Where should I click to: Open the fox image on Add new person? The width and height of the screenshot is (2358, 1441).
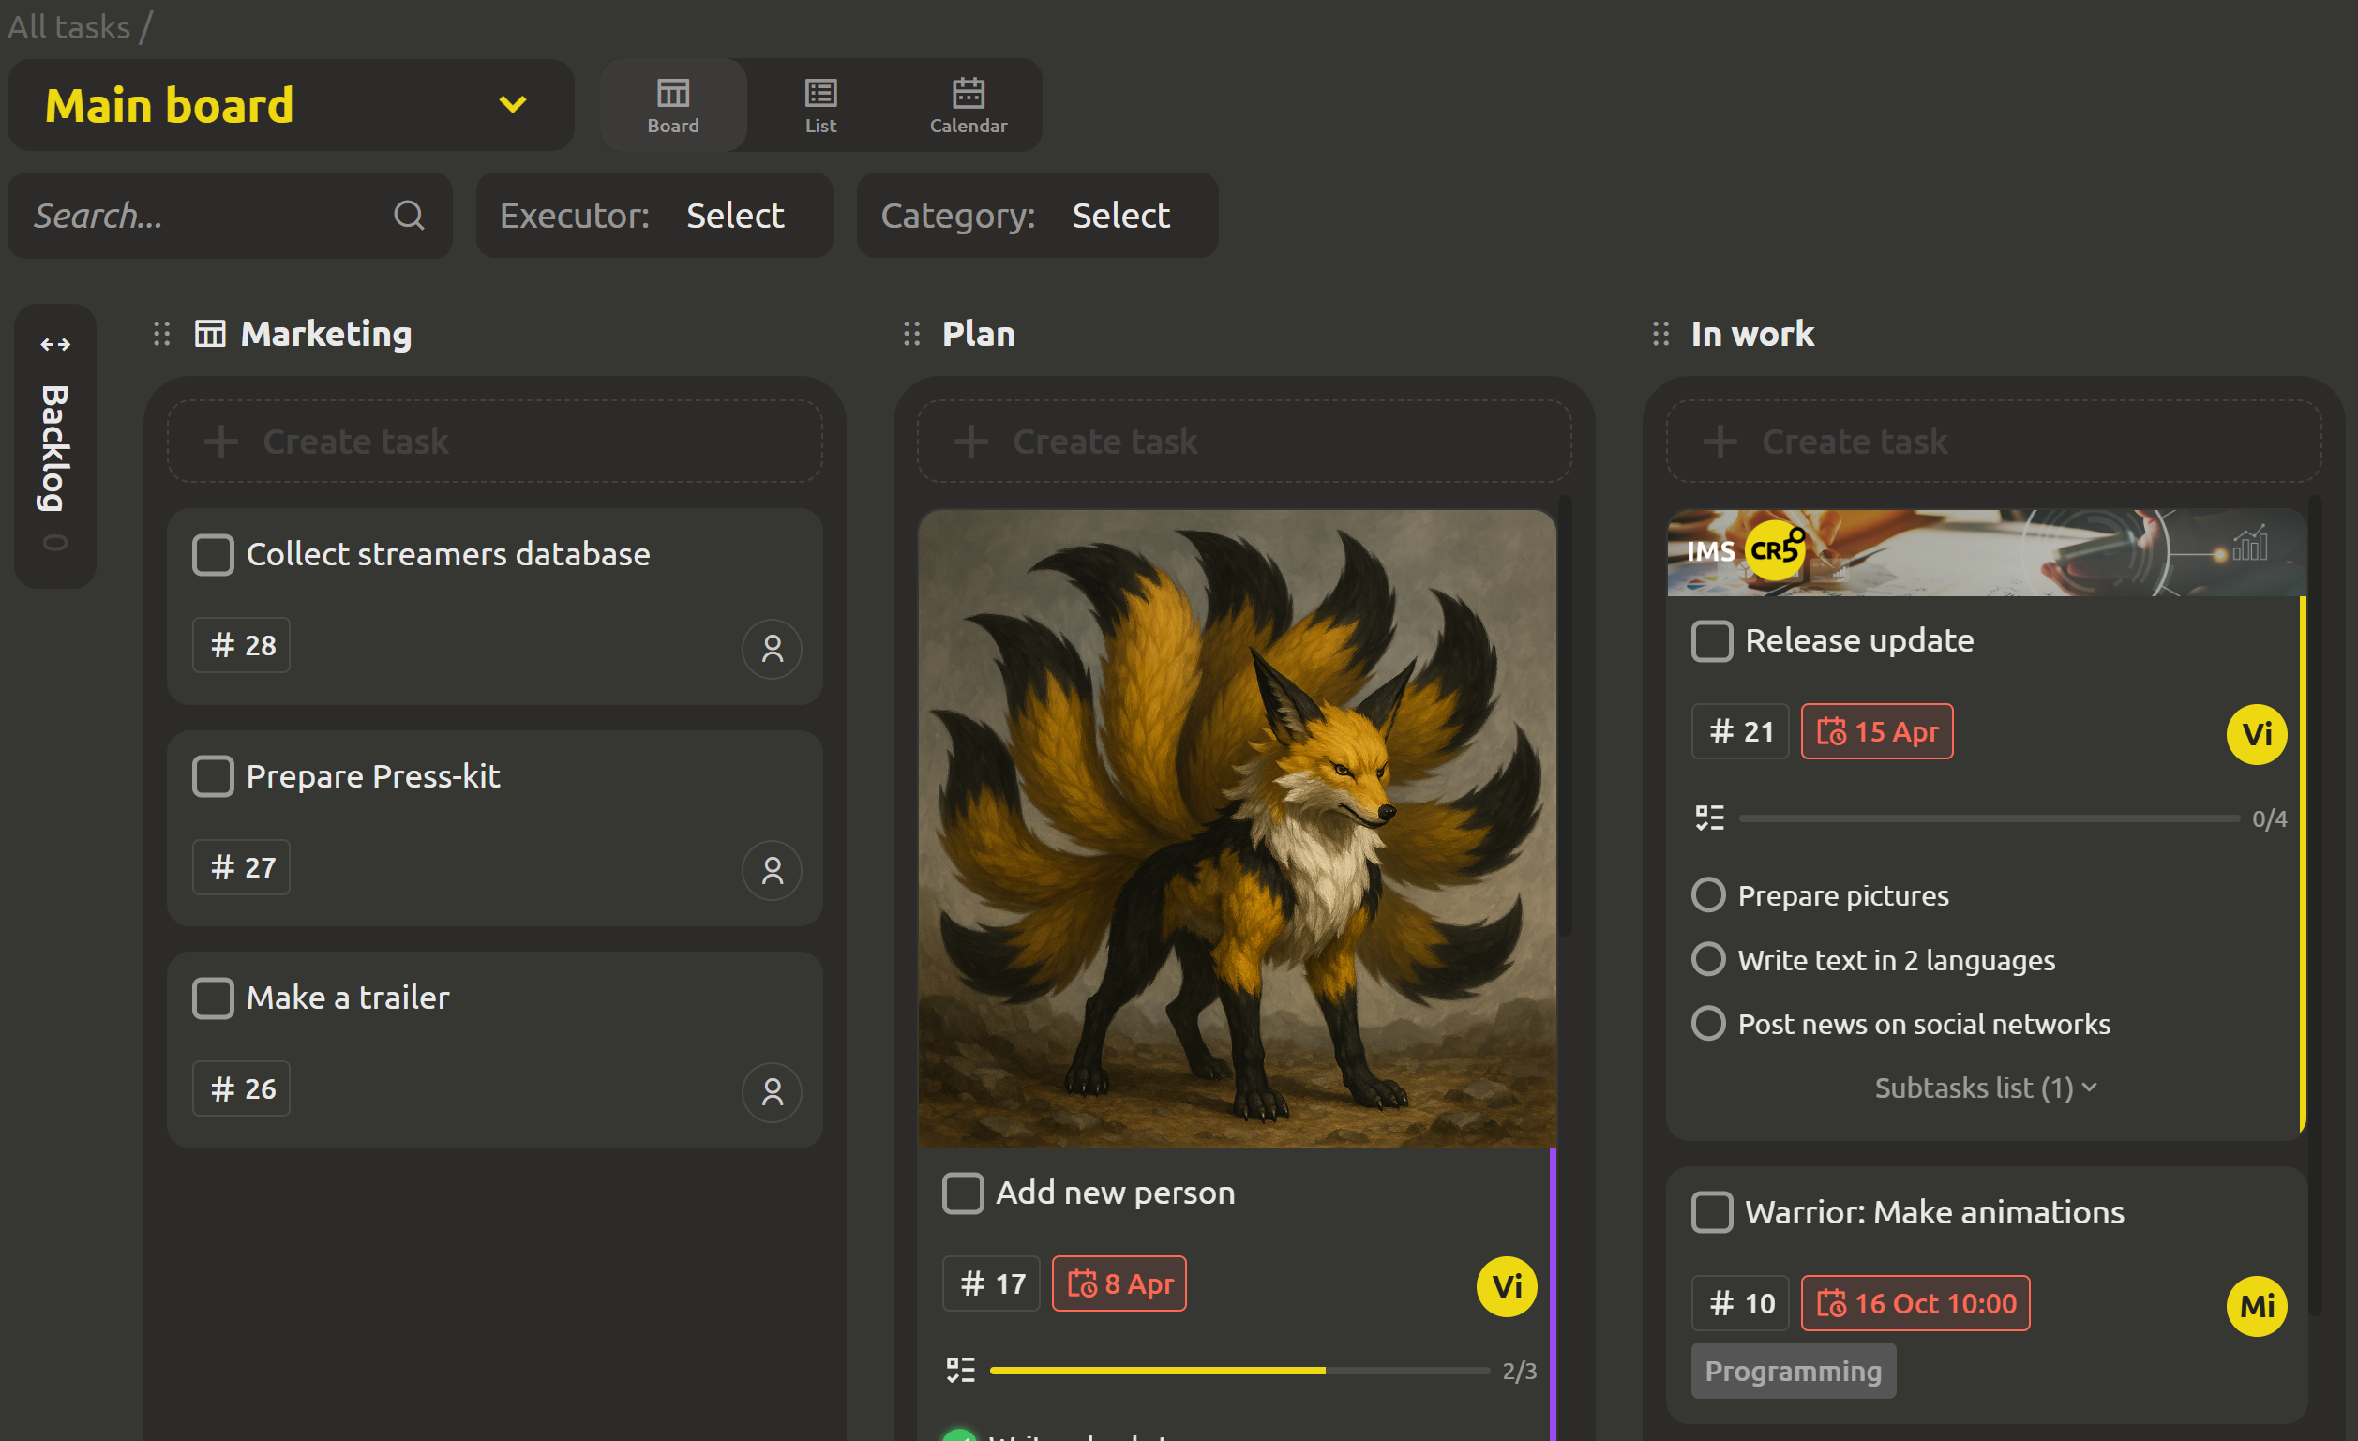[x=1238, y=829]
